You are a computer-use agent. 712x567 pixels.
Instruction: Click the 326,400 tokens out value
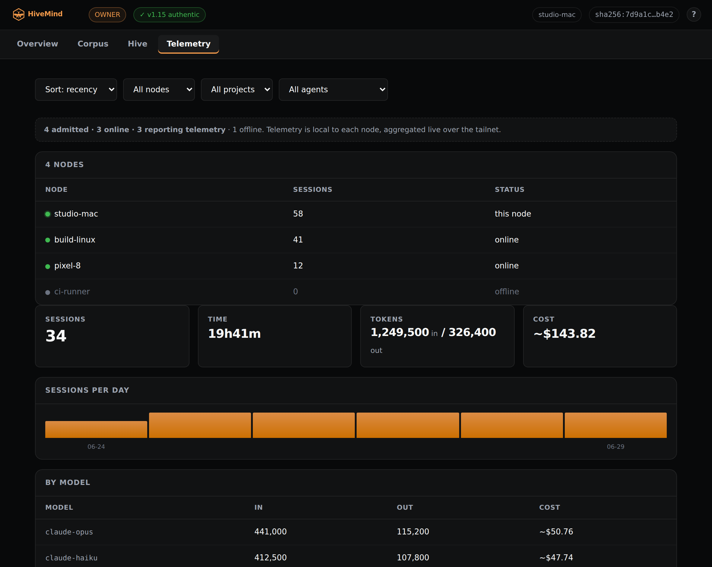point(472,332)
